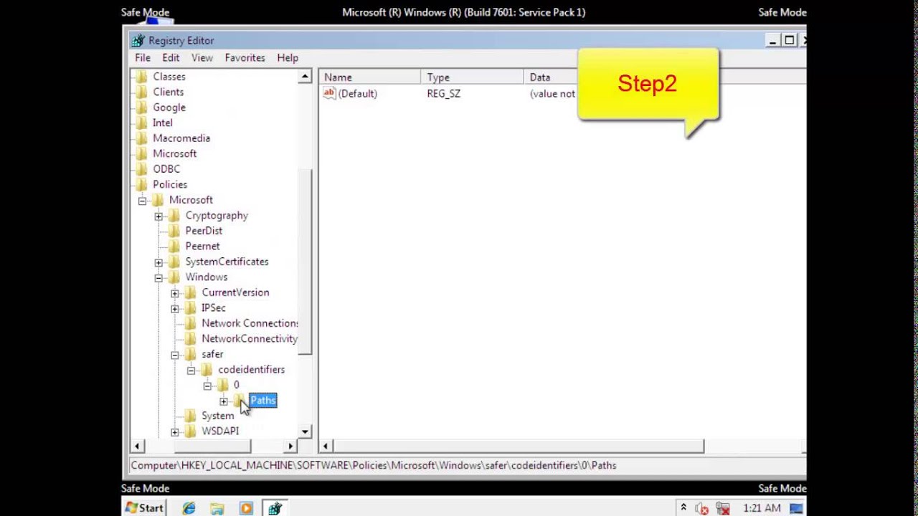This screenshot has height=516, width=918.
Task: Show hidden tray icons
Action: (683, 507)
